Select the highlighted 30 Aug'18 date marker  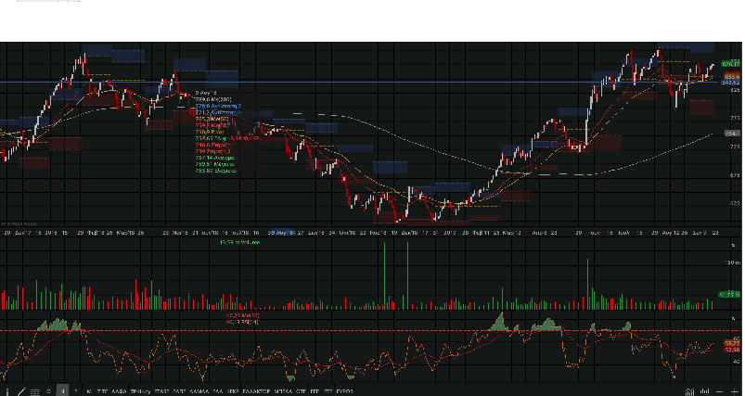[x=281, y=233]
